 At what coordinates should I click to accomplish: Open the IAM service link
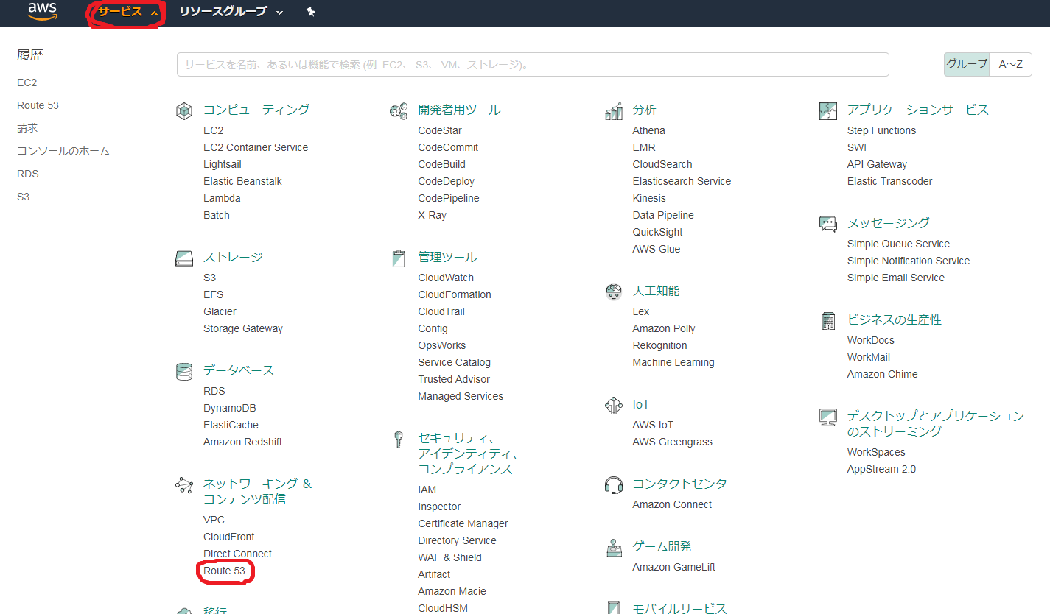(x=427, y=490)
